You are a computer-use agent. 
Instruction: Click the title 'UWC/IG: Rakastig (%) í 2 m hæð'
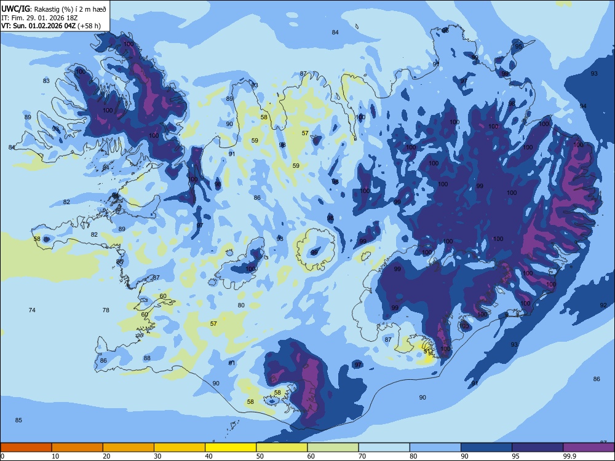tap(54, 9)
